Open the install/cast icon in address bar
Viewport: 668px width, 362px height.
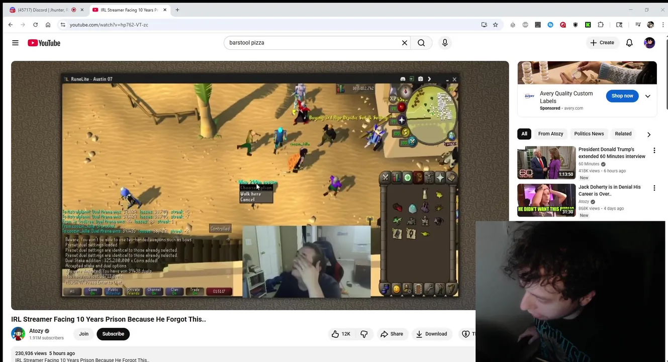(484, 25)
